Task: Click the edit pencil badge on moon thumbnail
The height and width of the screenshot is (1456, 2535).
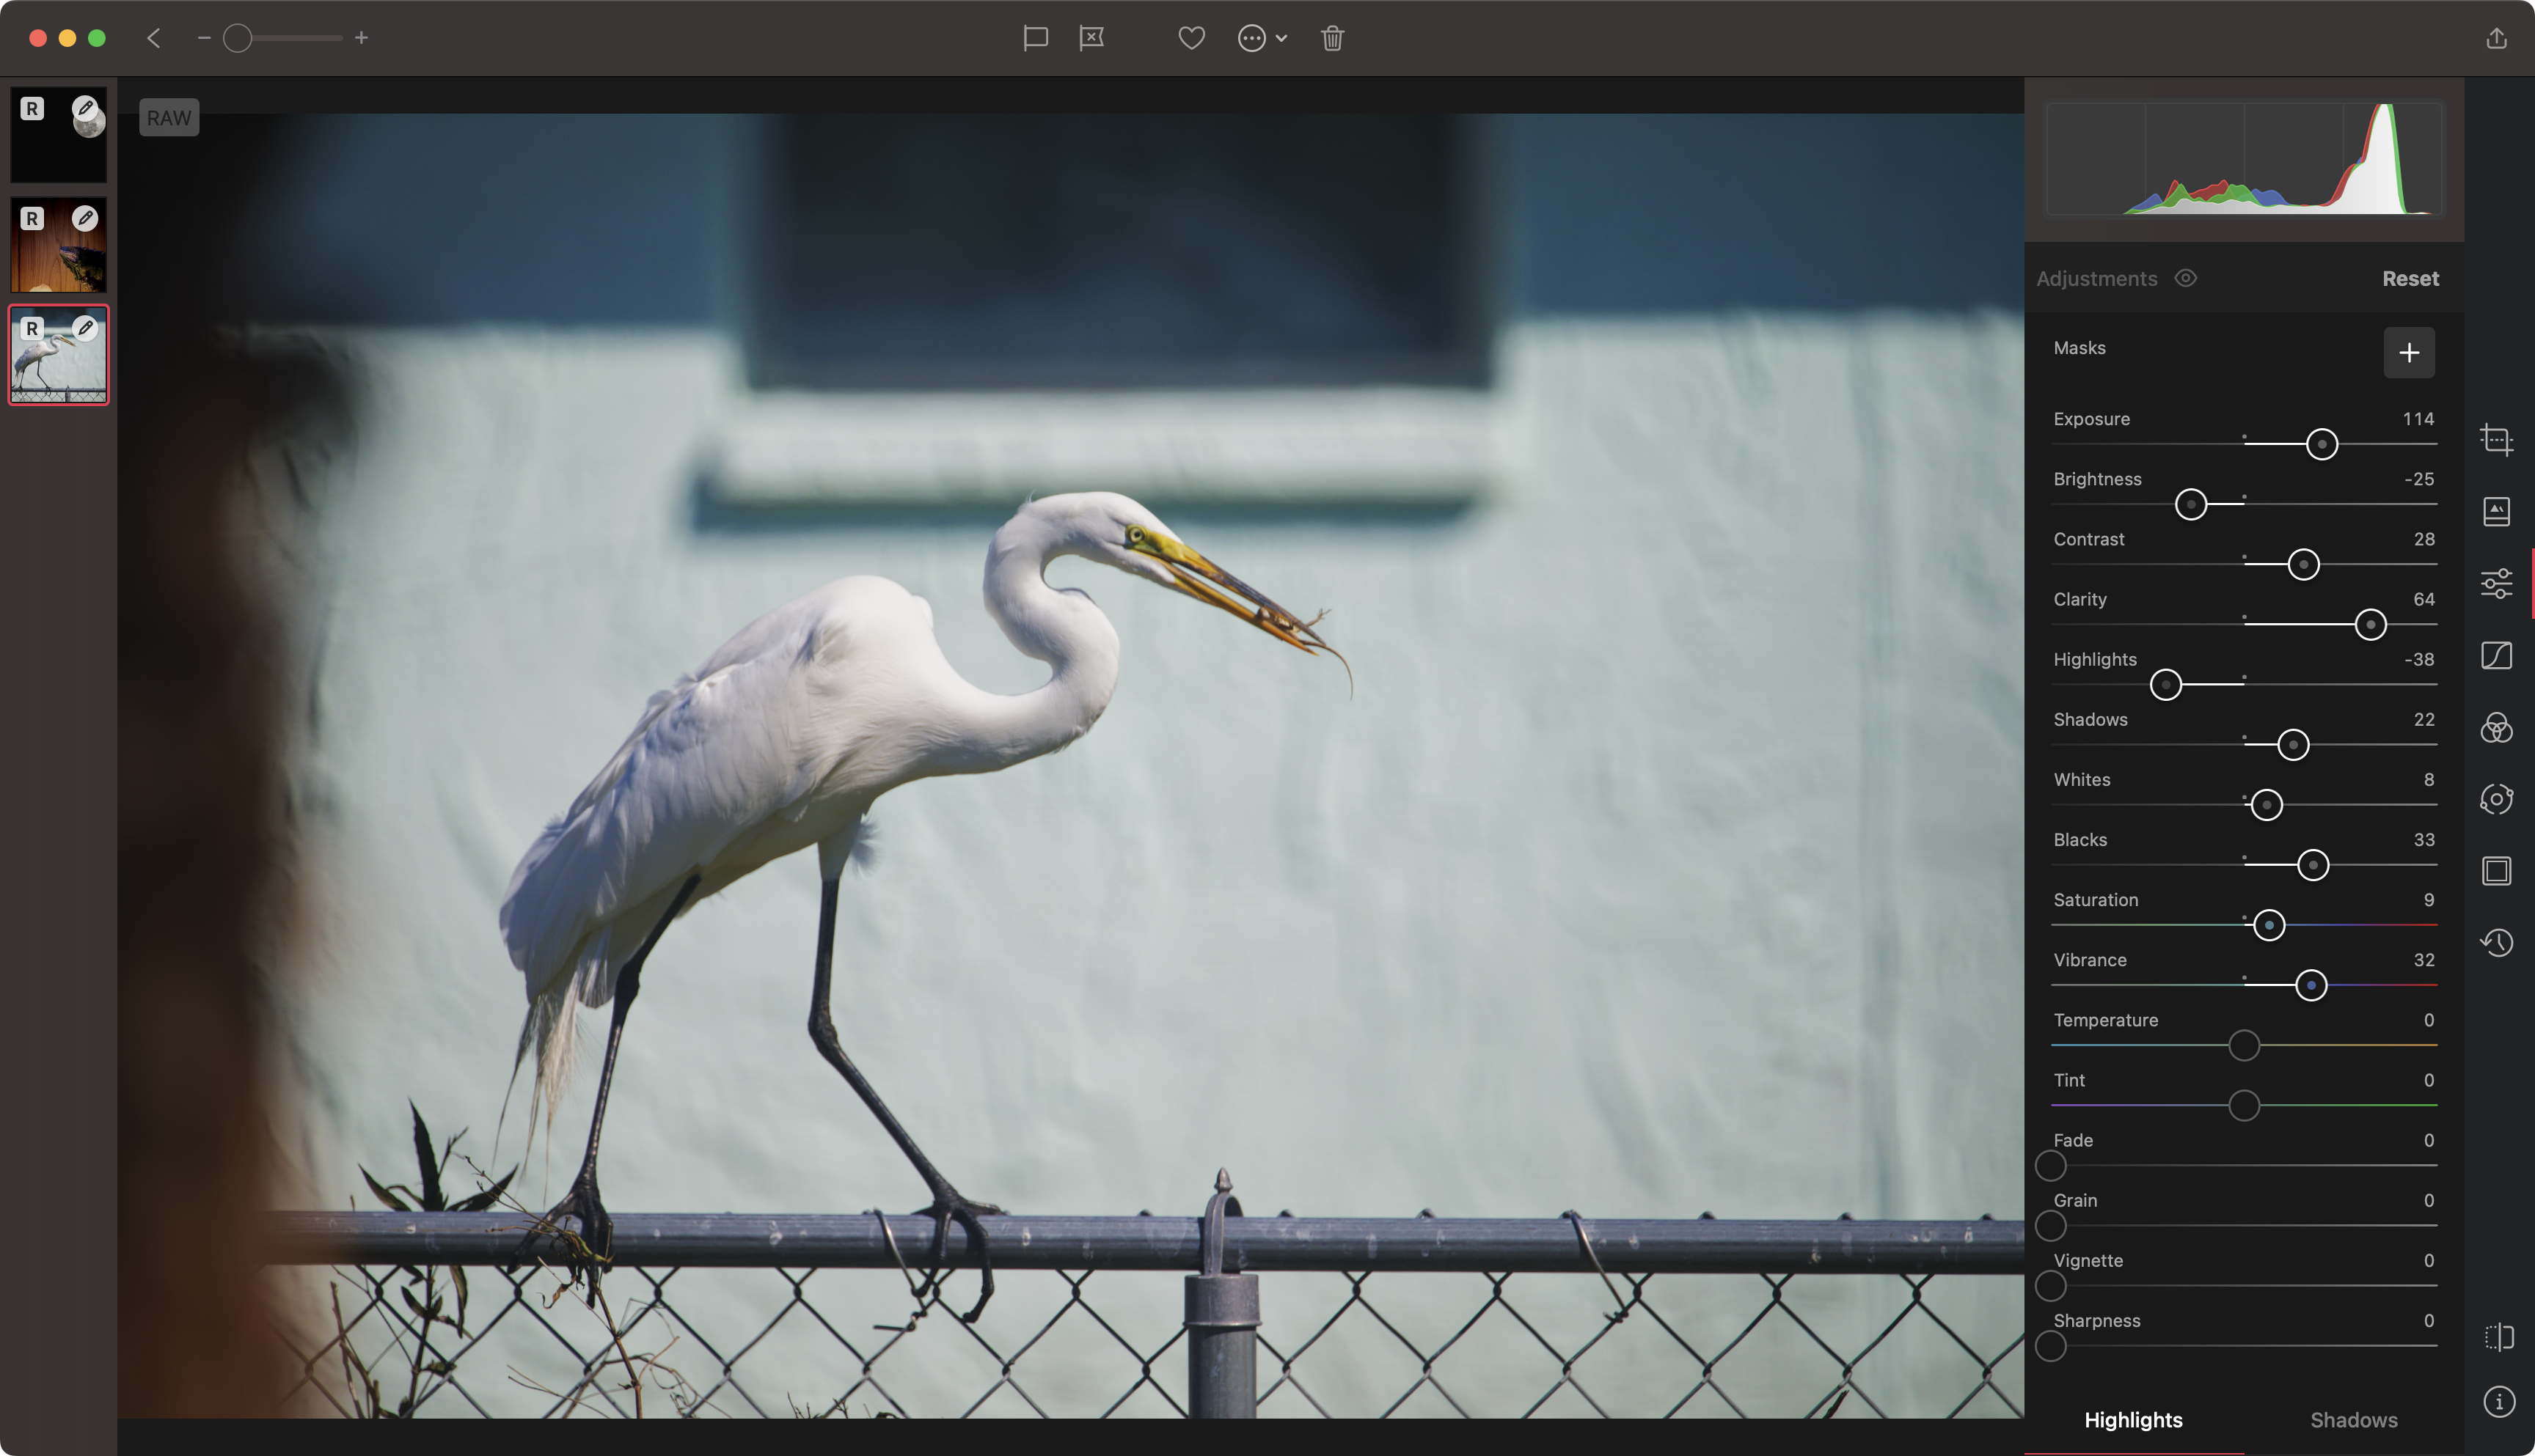Action: tap(85, 108)
